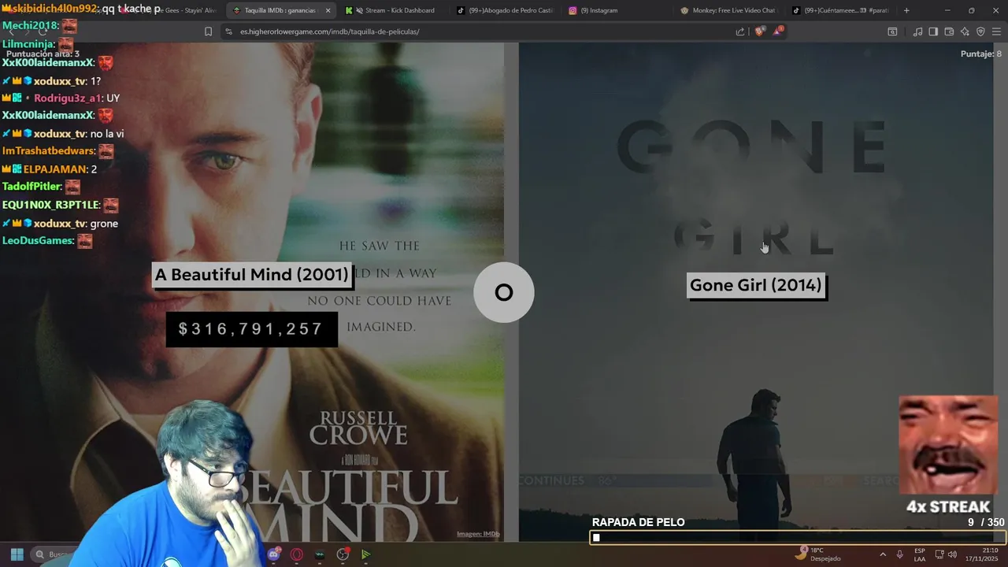The width and height of the screenshot is (1008, 567).
Task: Open Opera browser from the taskbar
Action: pyautogui.click(x=297, y=554)
